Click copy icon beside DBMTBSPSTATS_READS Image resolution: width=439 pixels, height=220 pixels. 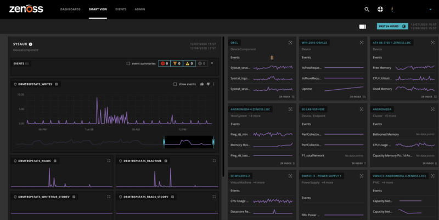coord(55,161)
